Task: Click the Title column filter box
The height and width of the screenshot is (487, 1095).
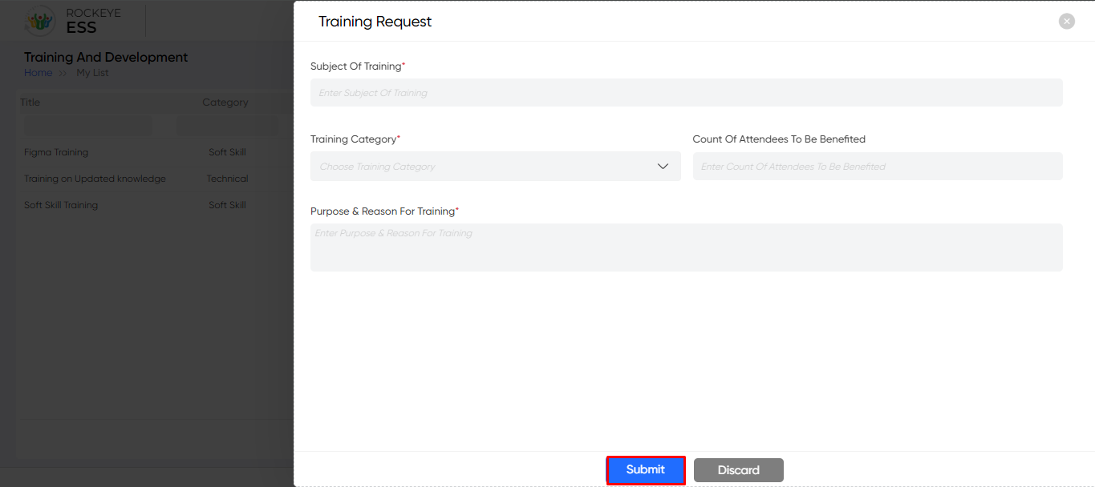Action: [x=88, y=126]
